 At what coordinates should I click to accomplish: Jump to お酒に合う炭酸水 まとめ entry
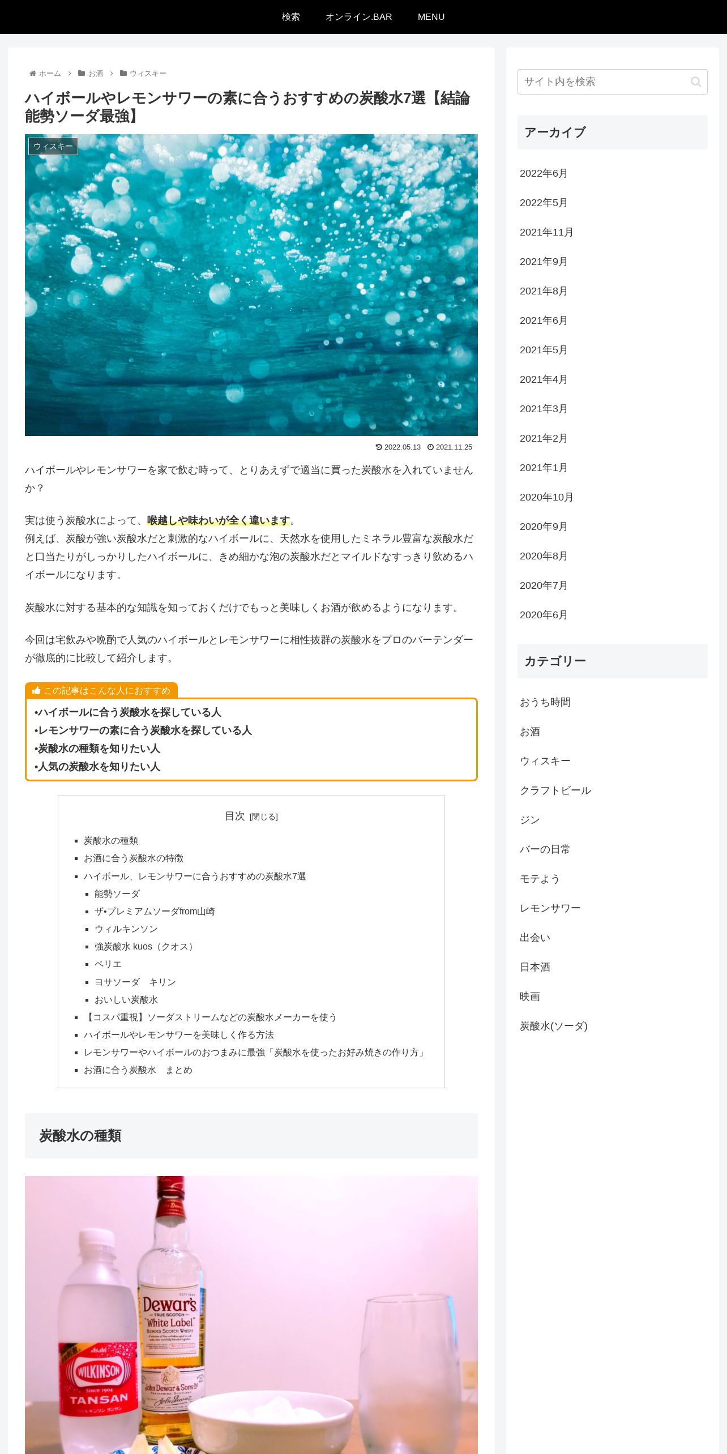tap(138, 1070)
